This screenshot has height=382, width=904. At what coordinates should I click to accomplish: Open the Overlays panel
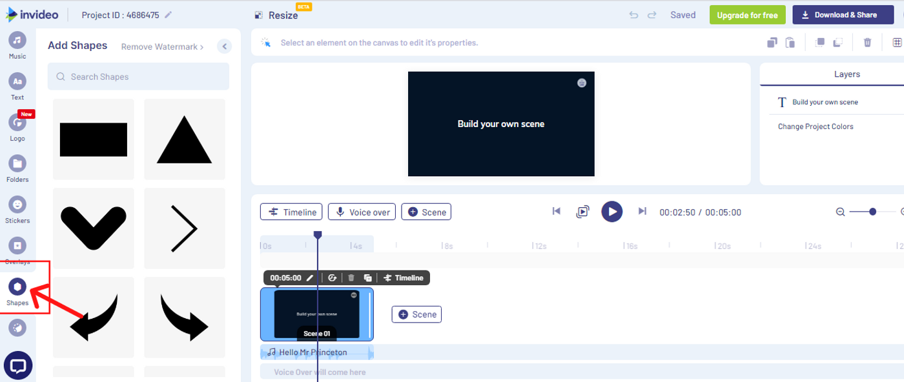17,248
